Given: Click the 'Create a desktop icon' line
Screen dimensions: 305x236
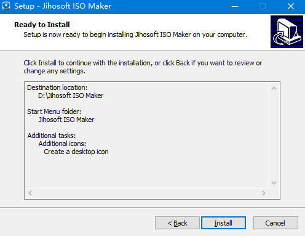Looking at the screenshot, I should (x=76, y=152).
